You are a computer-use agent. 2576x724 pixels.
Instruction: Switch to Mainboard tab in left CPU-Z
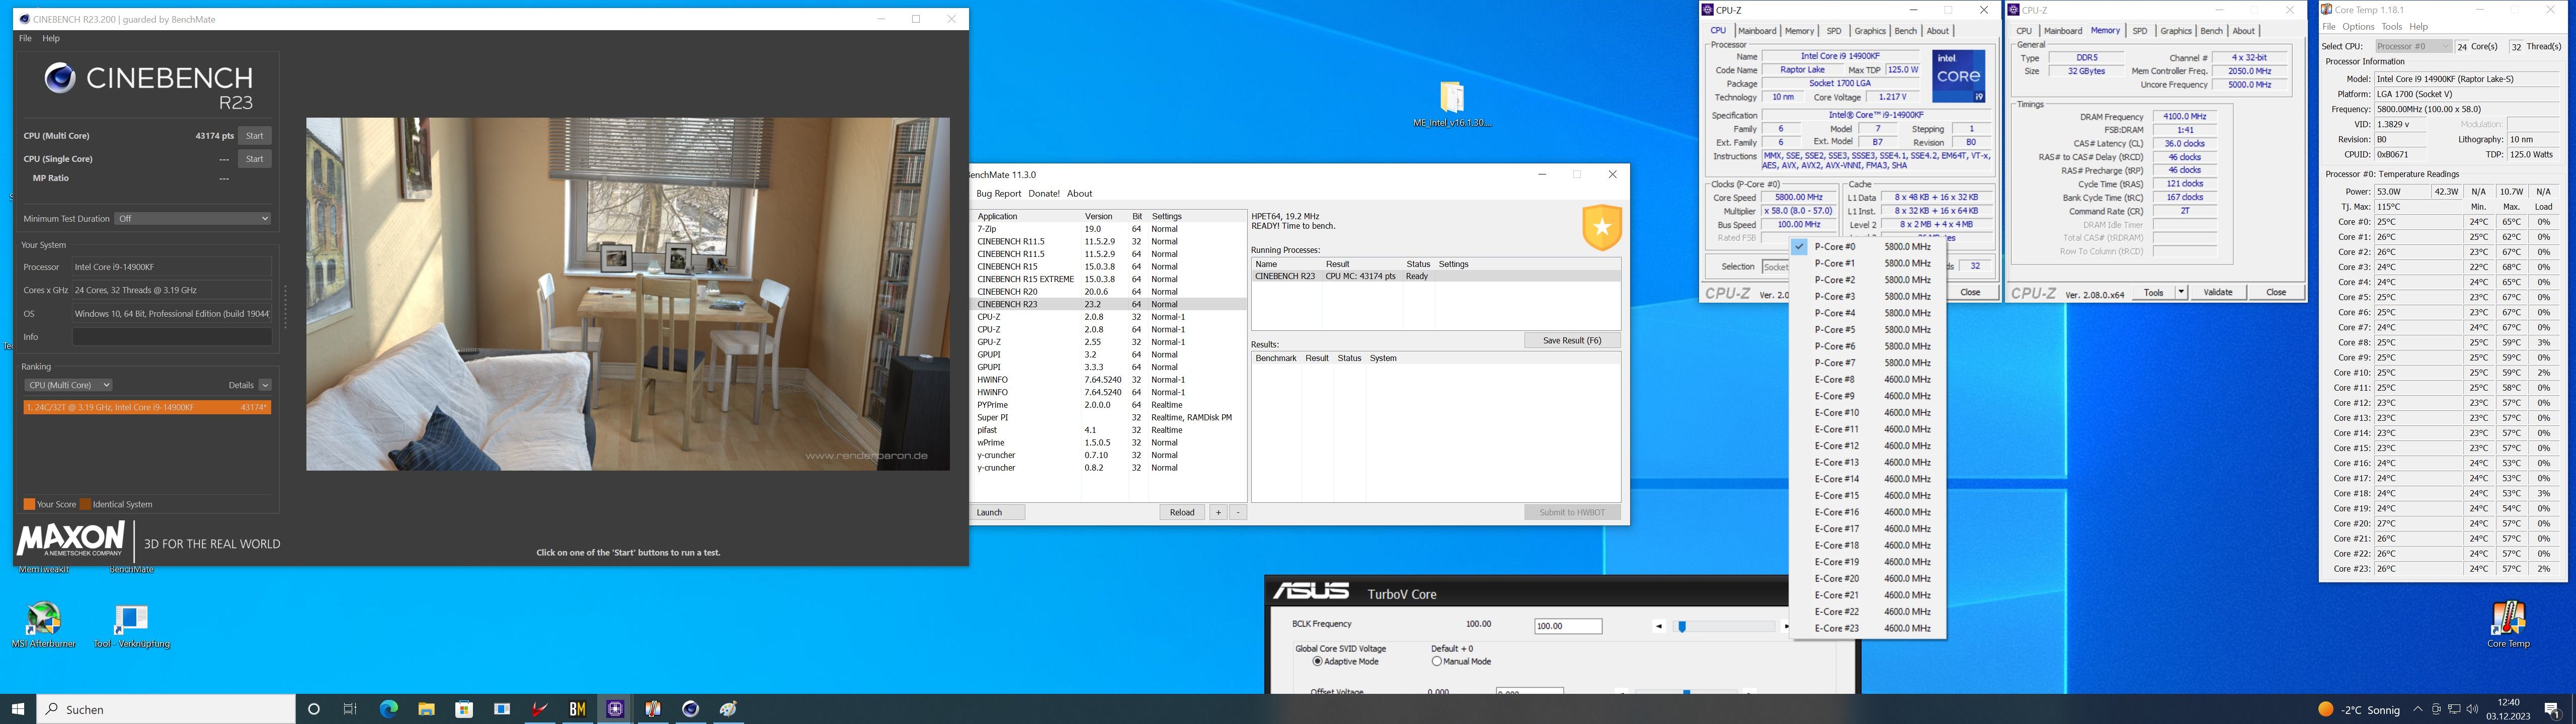pyautogui.click(x=1756, y=31)
